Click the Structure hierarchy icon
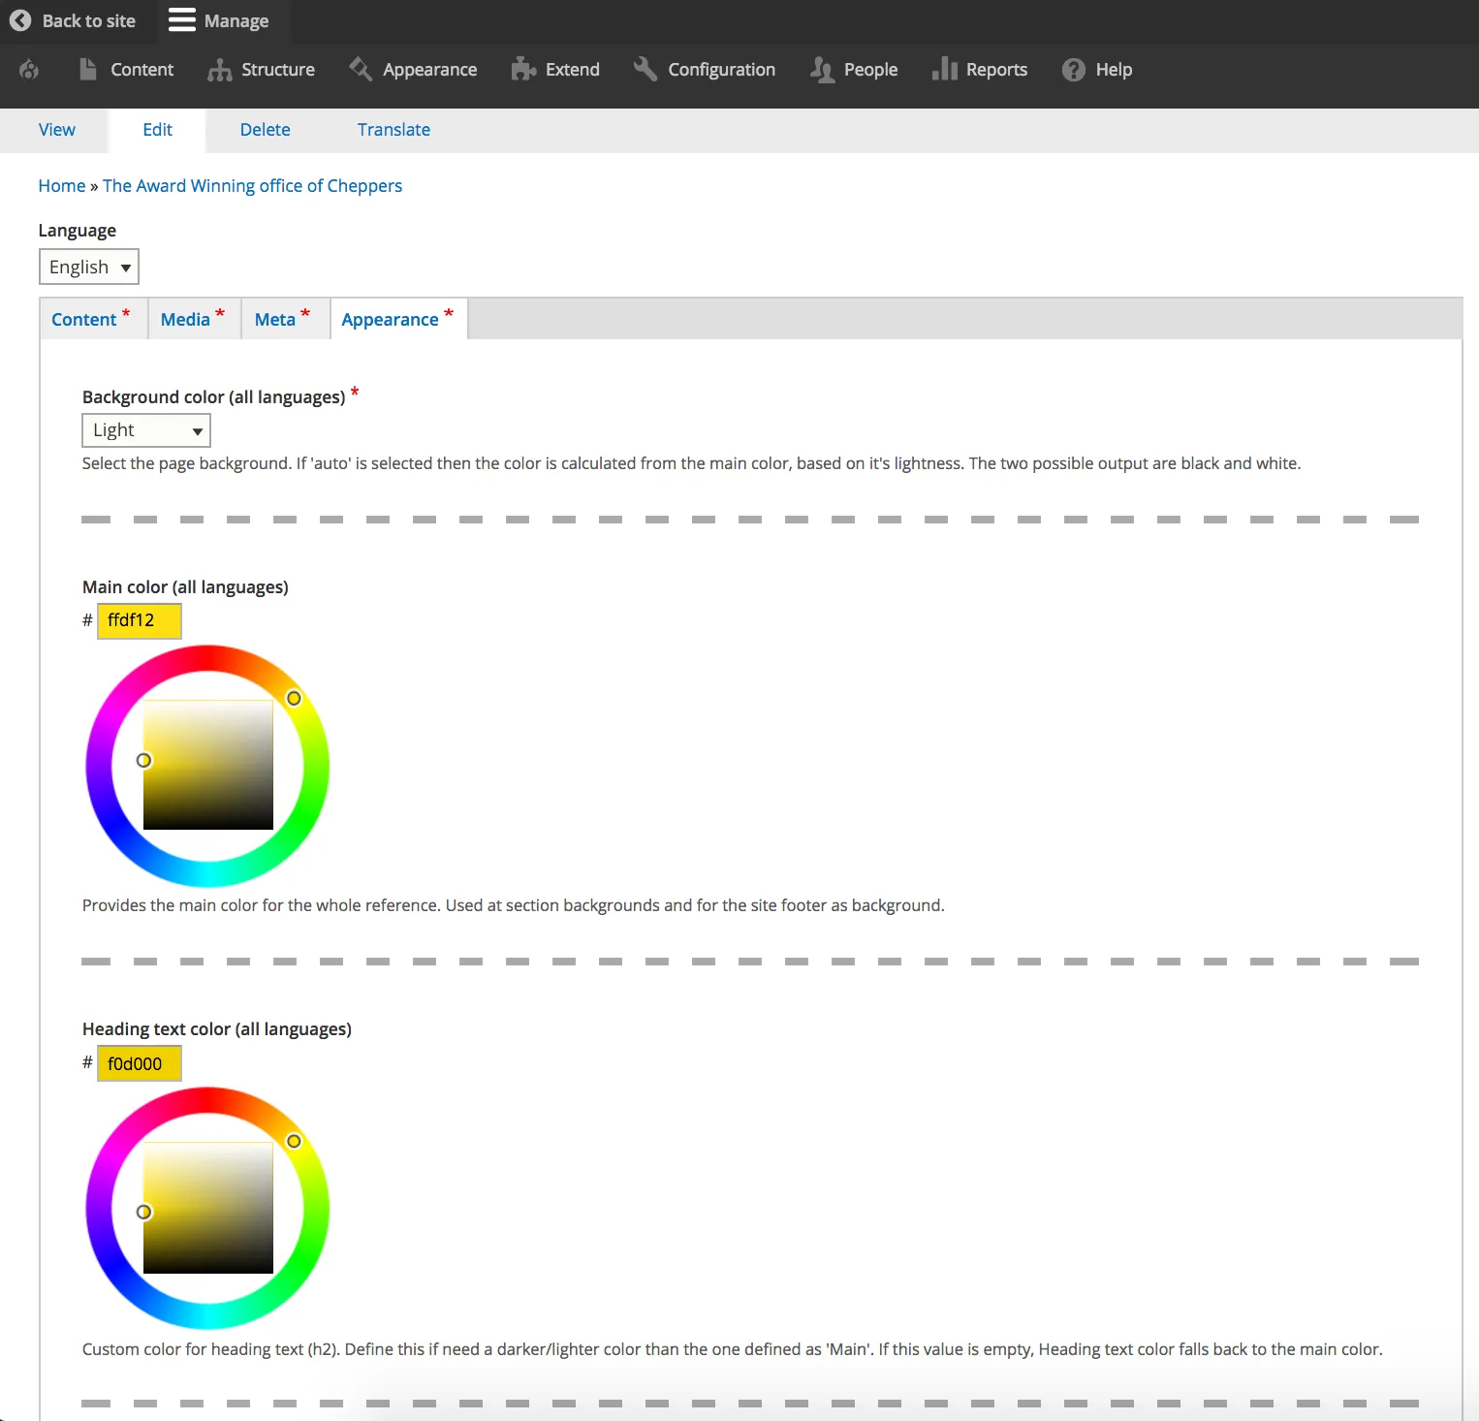Screen dimensions: 1479x1421 [220, 70]
